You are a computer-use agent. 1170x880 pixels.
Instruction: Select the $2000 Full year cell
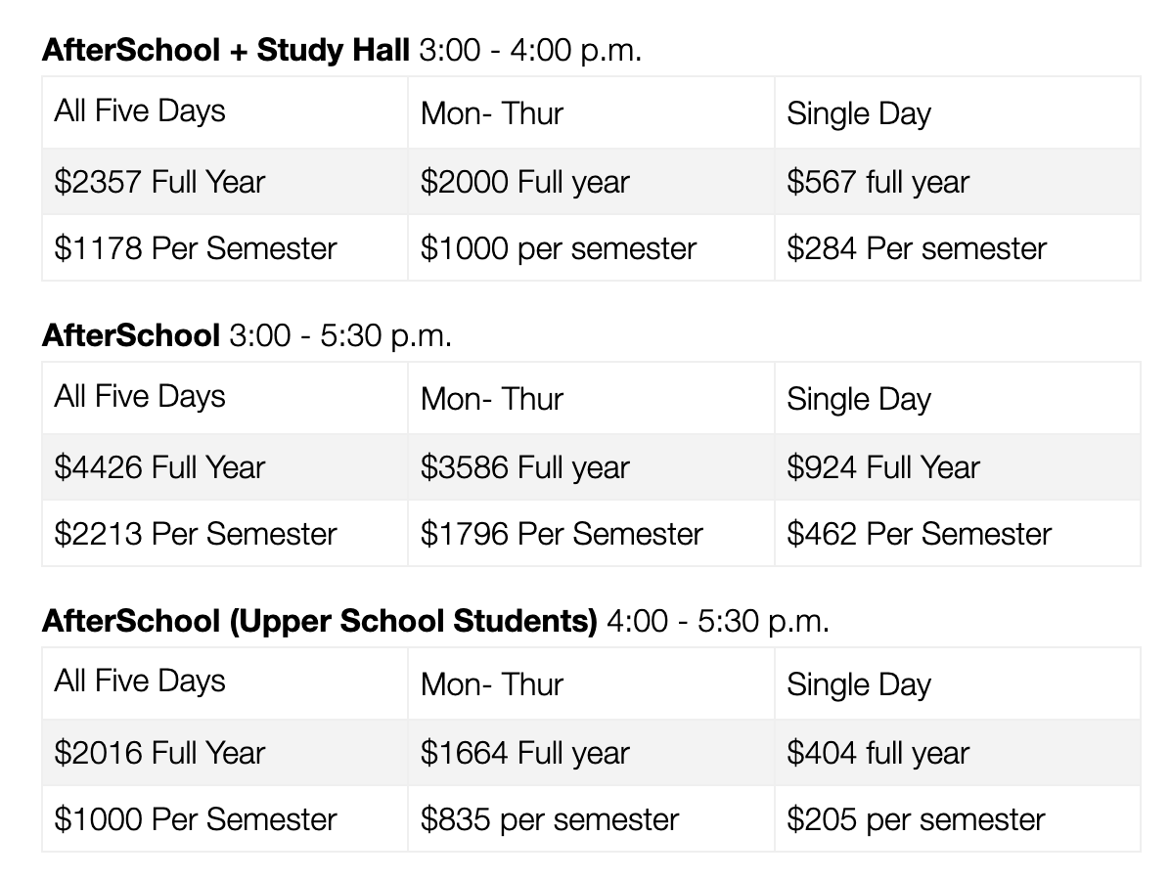[591, 181]
